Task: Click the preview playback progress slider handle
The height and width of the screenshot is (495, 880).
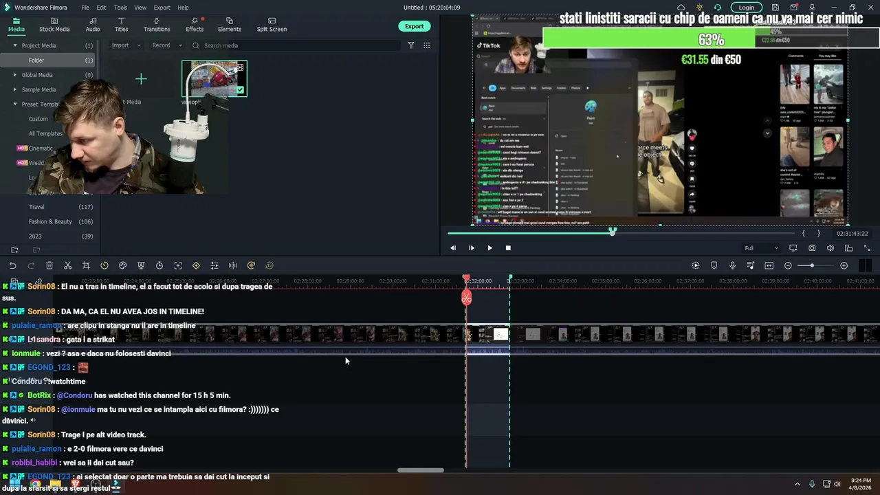Action: tap(613, 232)
